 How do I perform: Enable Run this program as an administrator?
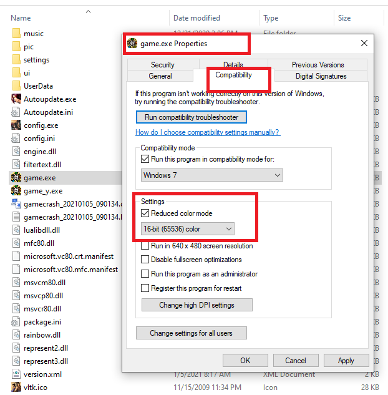[x=145, y=274]
